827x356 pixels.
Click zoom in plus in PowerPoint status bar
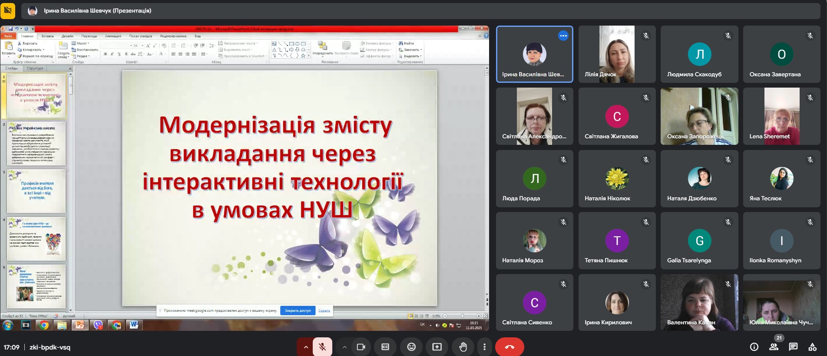tap(479, 316)
